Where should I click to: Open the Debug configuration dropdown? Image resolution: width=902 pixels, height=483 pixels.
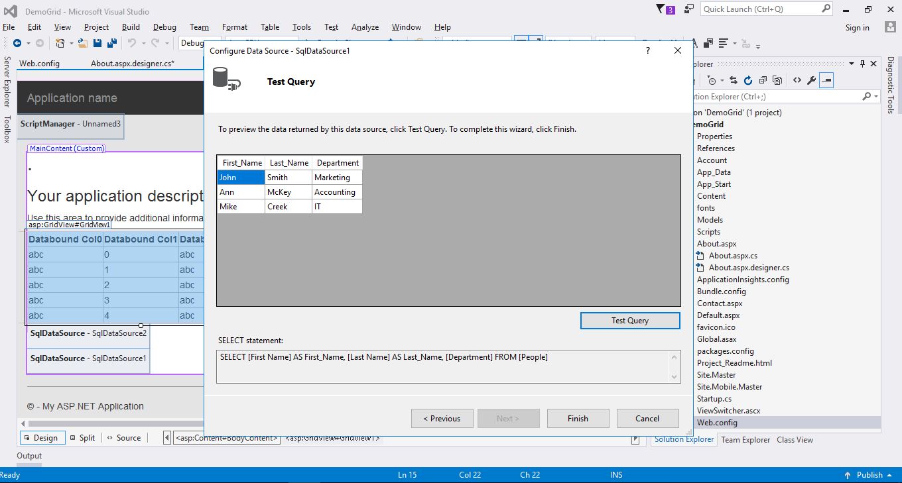192,43
